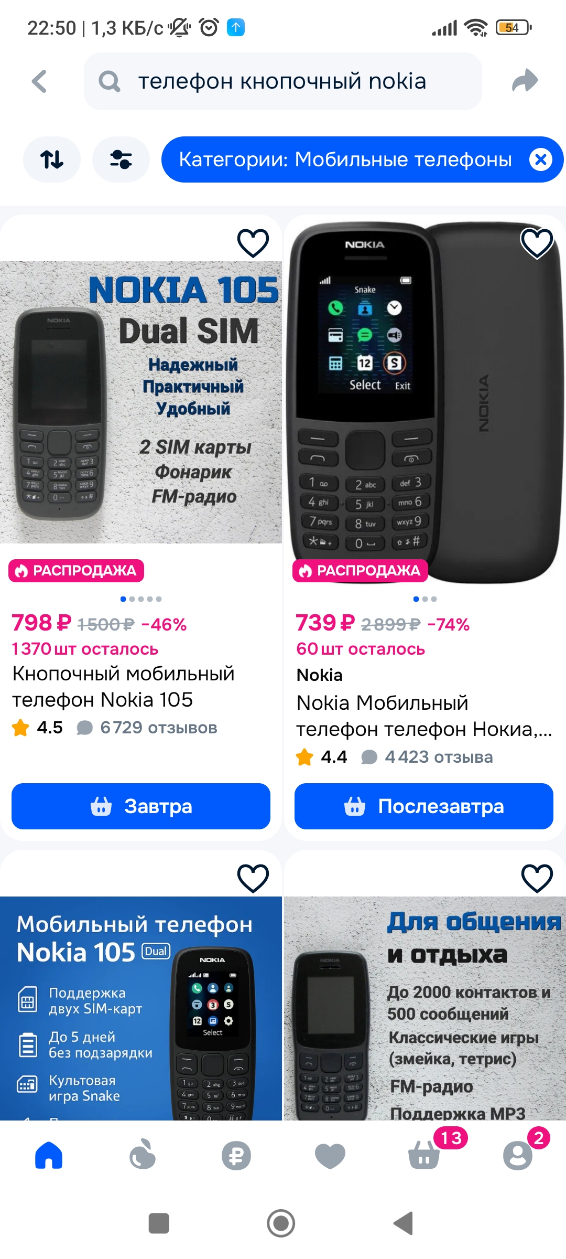Favorite the 739 ₽ Nokia phone
The image size is (566, 1259).
click(x=537, y=243)
